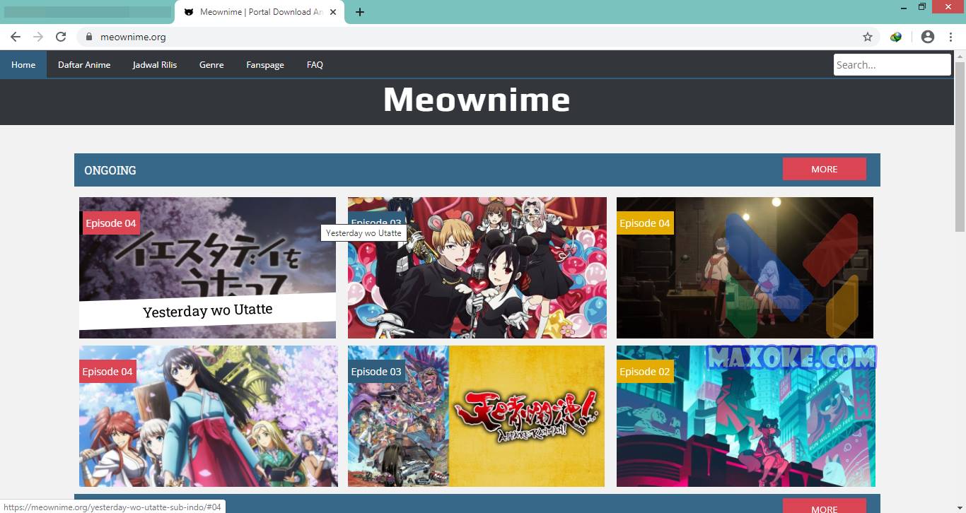Open the Chrome three-dot menu

click(951, 37)
